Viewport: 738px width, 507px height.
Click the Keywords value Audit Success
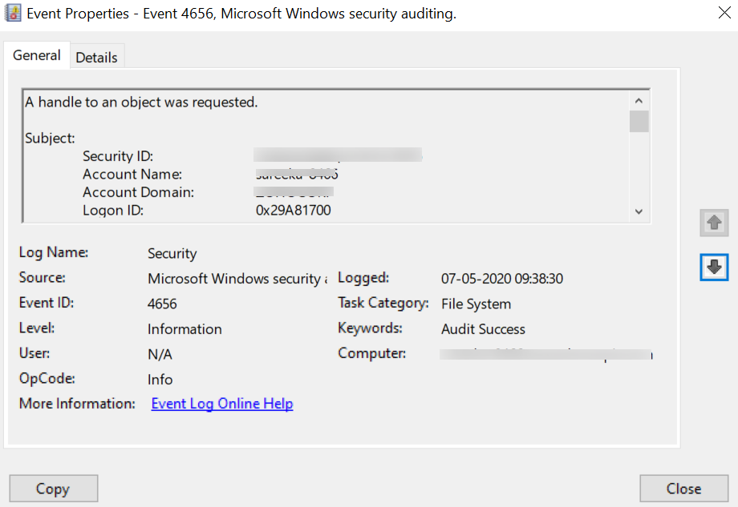[483, 329]
